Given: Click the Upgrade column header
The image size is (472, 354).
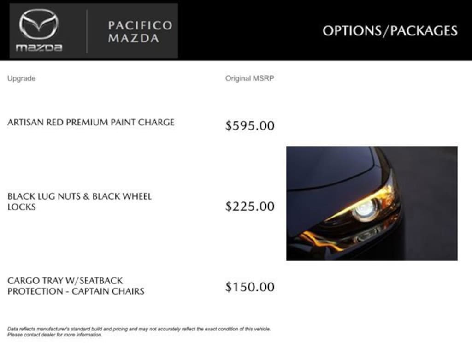Looking at the screenshot, I should (x=21, y=78).
